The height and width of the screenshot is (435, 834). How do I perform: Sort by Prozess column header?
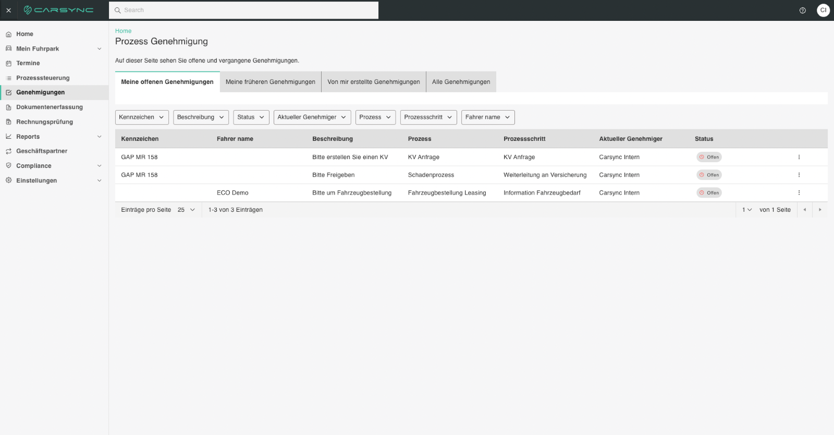pyautogui.click(x=420, y=139)
